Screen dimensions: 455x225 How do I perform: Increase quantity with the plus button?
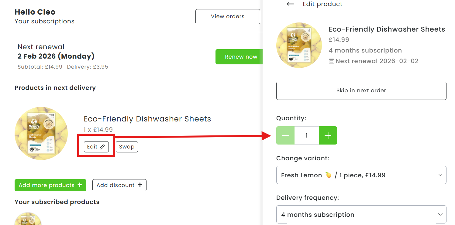(328, 135)
